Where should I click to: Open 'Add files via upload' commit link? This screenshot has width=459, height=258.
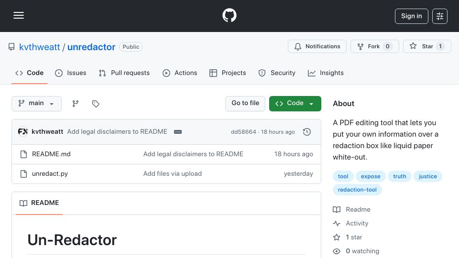(x=173, y=174)
